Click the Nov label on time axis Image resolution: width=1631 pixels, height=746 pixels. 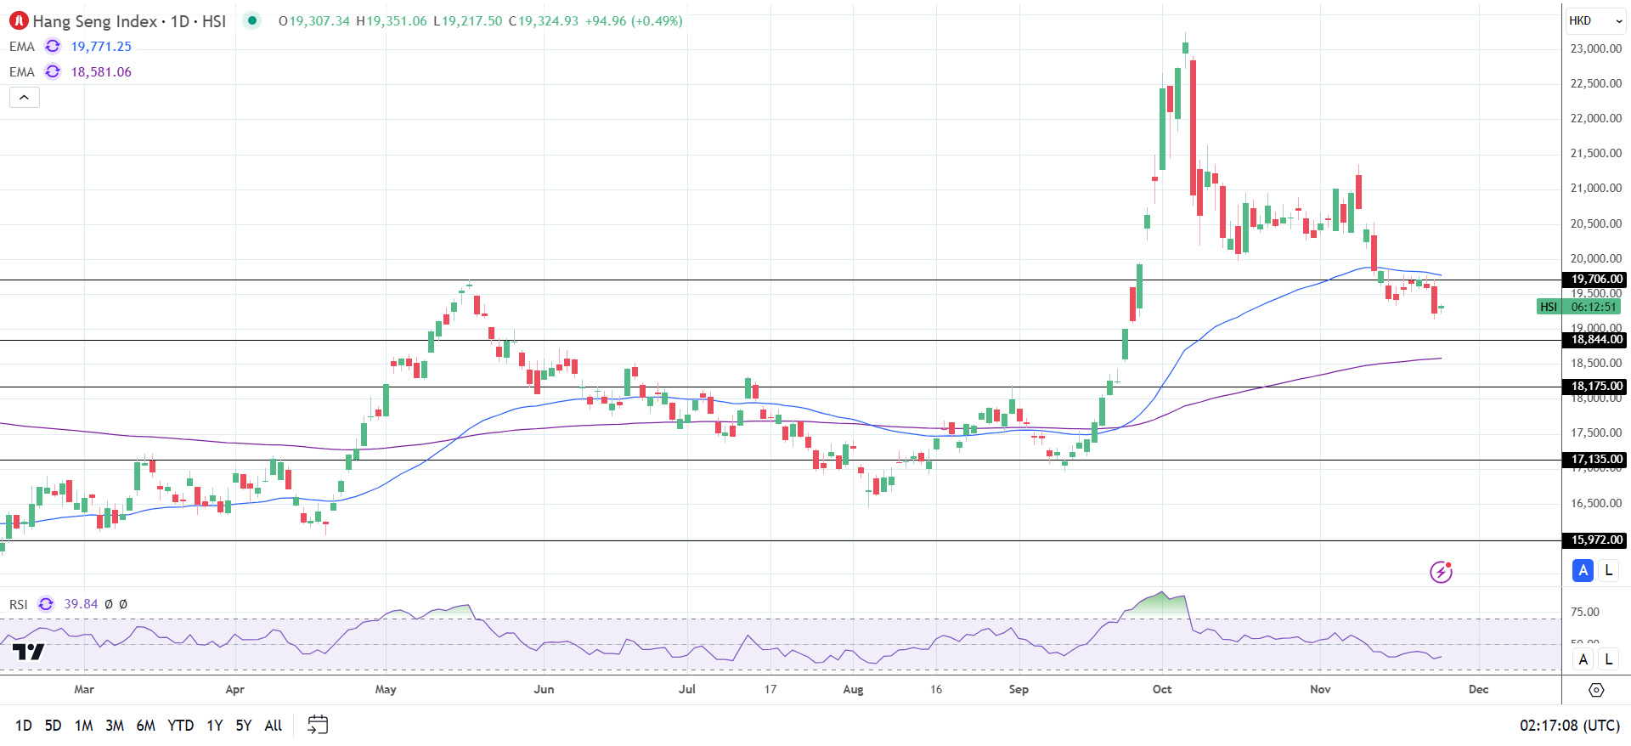1320,689
